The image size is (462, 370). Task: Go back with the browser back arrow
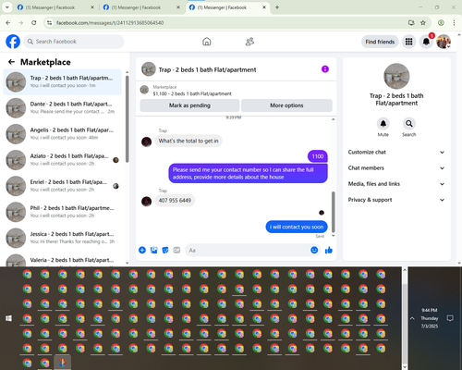(8, 23)
